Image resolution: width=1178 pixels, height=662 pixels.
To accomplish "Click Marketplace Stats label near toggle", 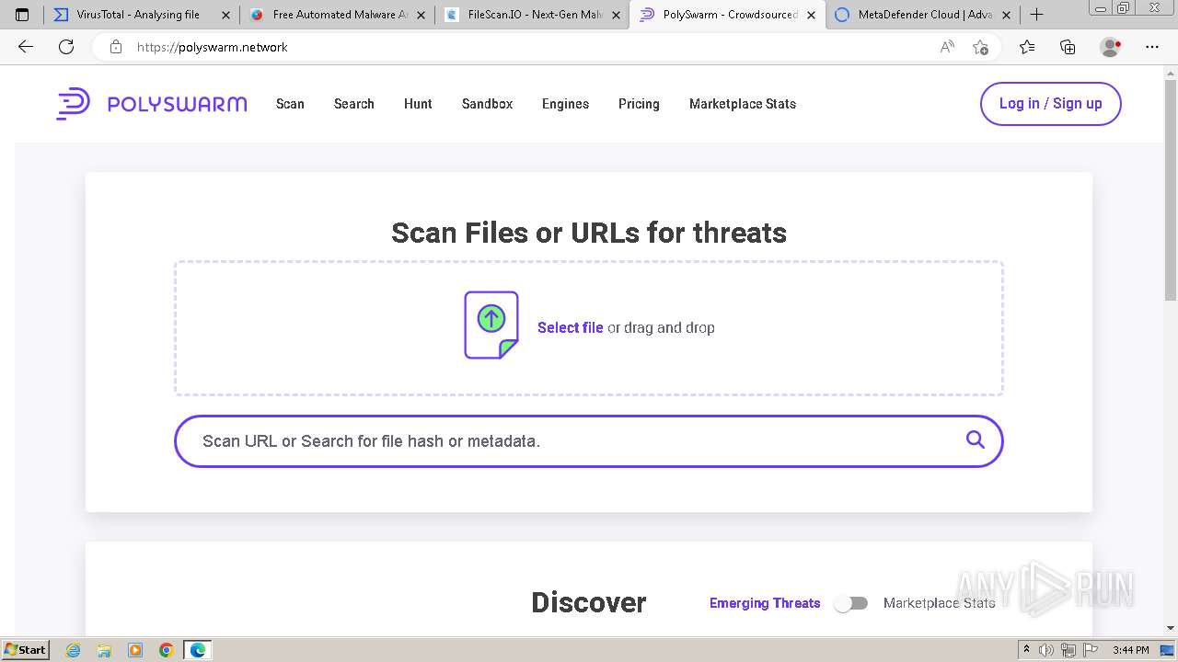I will click(939, 603).
